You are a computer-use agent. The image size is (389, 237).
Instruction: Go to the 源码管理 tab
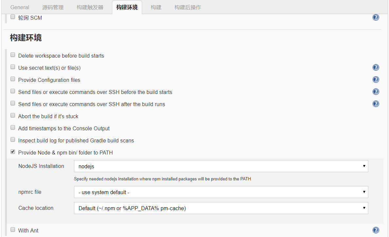53,7
